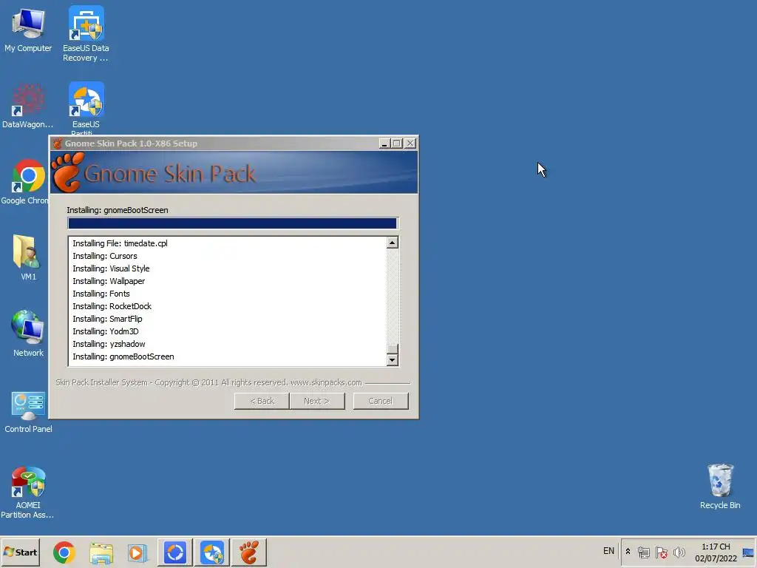Image resolution: width=757 pixels, height=568 pixels.
Task: Switch to EaseUS recovery taskbar app
Action: [174, 552]
